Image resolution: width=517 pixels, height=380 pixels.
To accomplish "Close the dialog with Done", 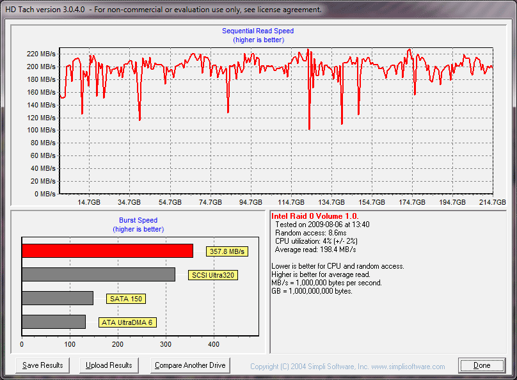I will coord(482,365).
